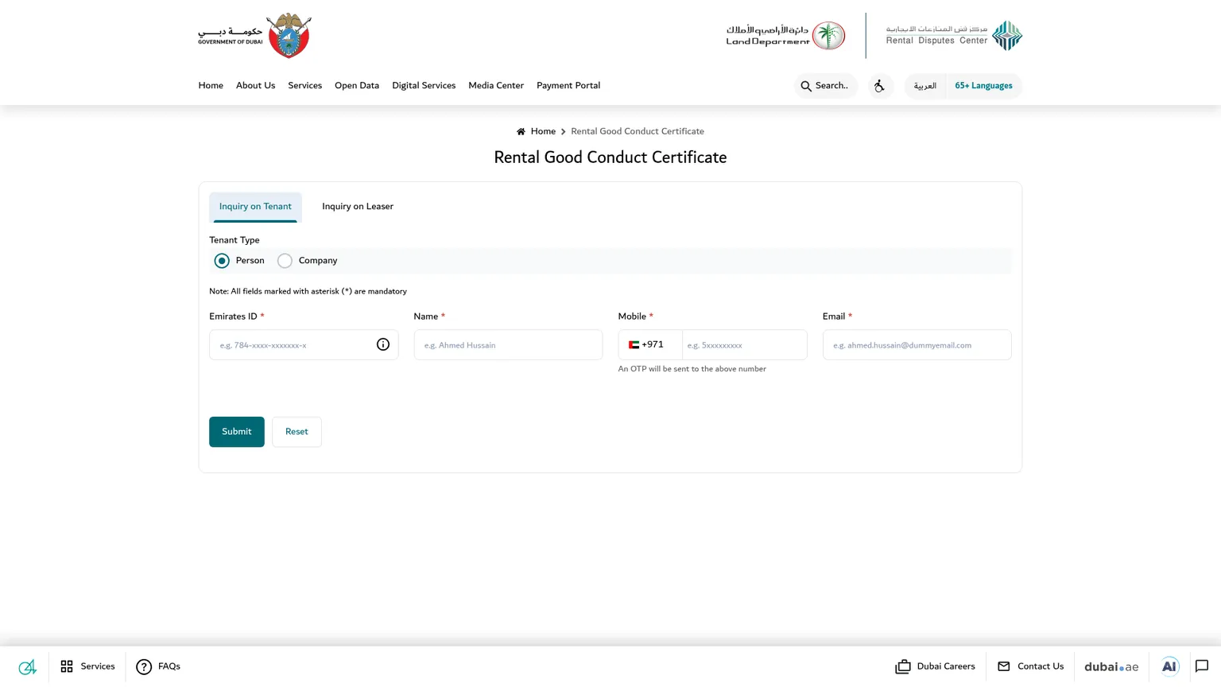Open Services from the bottom bar
This screenshot has height=687, width=1221.
tap(87, 666)
